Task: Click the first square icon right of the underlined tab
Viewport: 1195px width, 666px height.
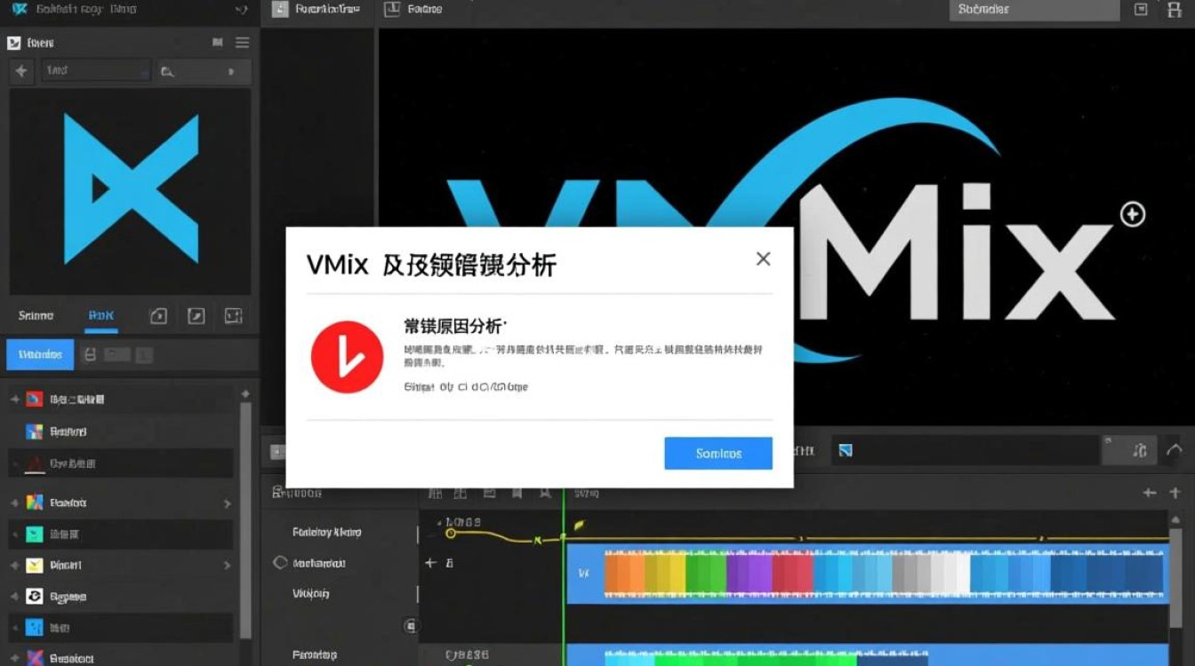Action: pyautogui.click(x=158, y=315)
